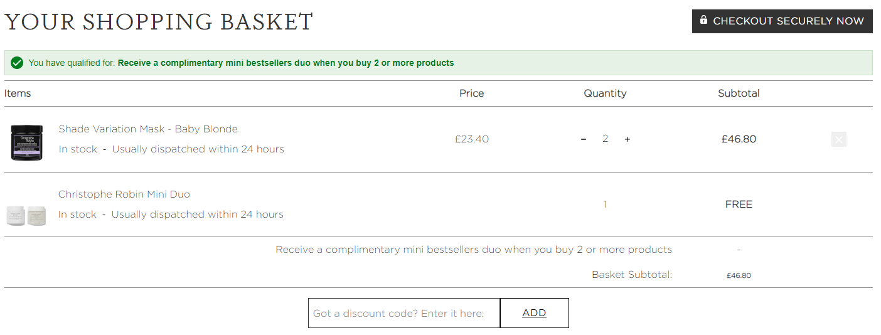Select the quantity value 2 field
The height and width of the screenshot is (335, 881).
coord(605,139)
